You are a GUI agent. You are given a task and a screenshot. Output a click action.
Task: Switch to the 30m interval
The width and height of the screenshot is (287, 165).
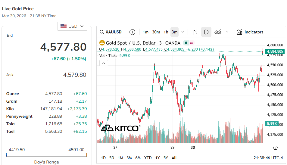[x=156, y=32]
